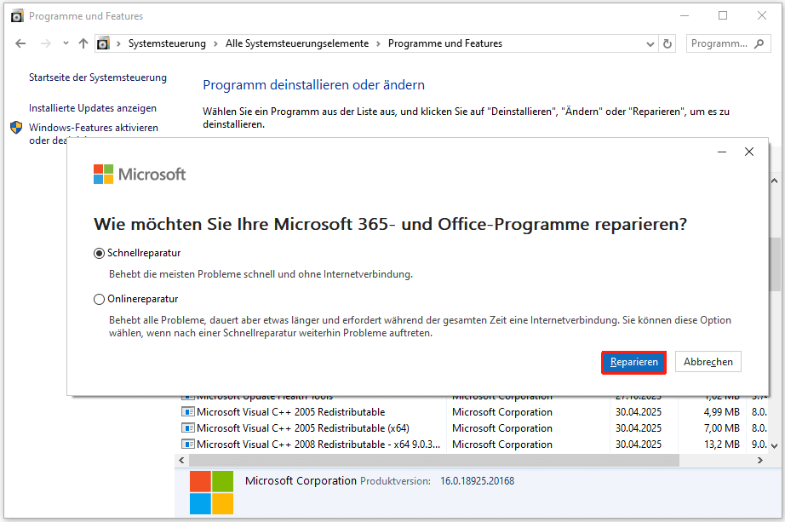Go up one level arrow

tap(83, 43)
